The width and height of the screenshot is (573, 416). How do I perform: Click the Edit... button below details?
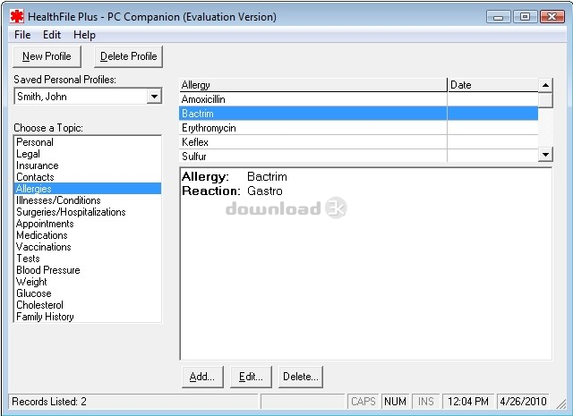[251, 377]
